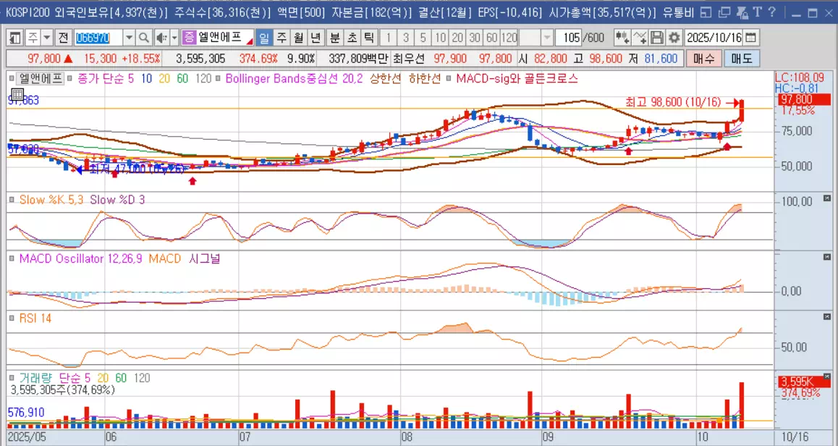
Task: Select the 년 yearly period tab
Action: [x=316, y=38]
